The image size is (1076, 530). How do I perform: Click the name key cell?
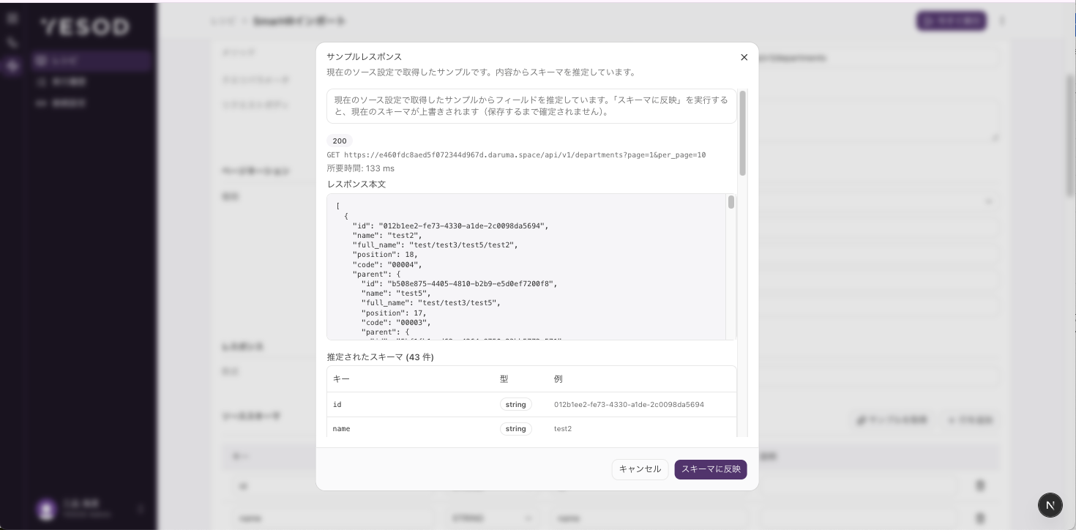pos(342,428)
